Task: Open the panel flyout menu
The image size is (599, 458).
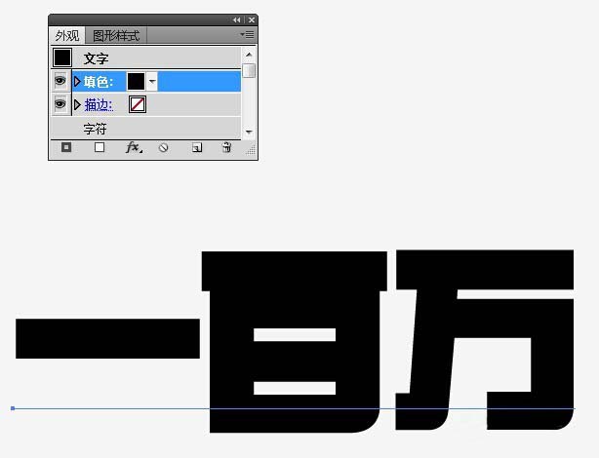Action: click(x=247, y=35)
